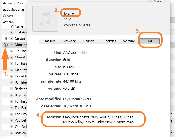Viewport: 175px width, 137px height.
Task: Uncheck the Resistor track checkbox
Action: pyautogui.click(x=11, y=89)
